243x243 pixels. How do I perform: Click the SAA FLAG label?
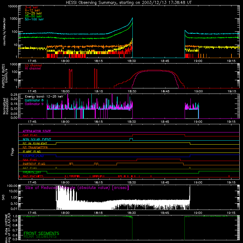[30, 160]
